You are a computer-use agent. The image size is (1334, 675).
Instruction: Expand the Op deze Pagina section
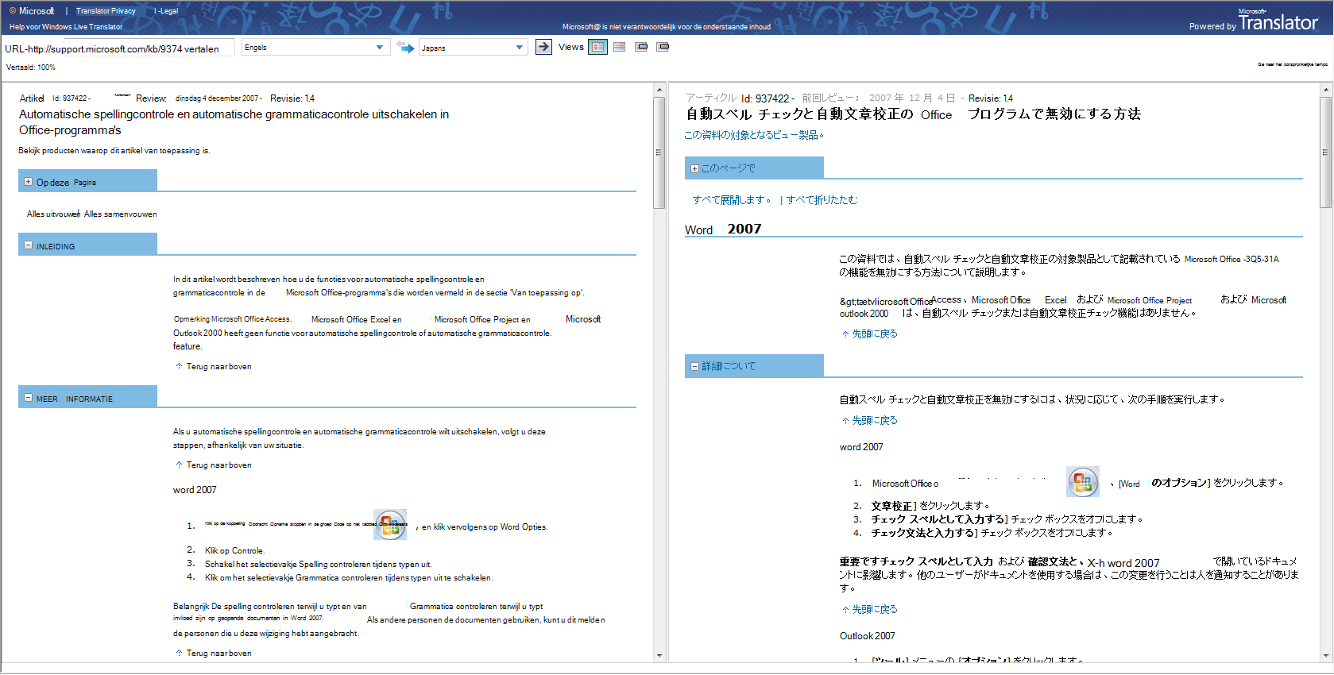pos(28,182)
